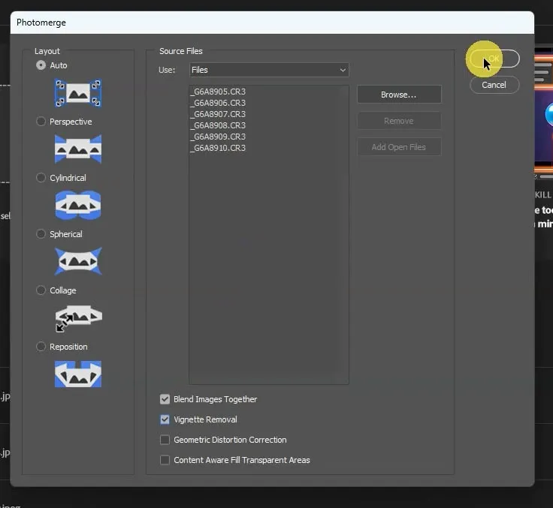Choose the Cylindrical layout option
Image resolution: width=553 pixels, height=508 pixels.
tap(41, 178)
